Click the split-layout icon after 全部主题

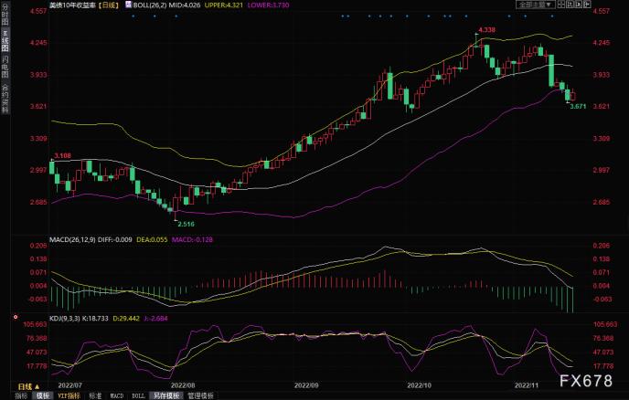[x=560, y=5]
